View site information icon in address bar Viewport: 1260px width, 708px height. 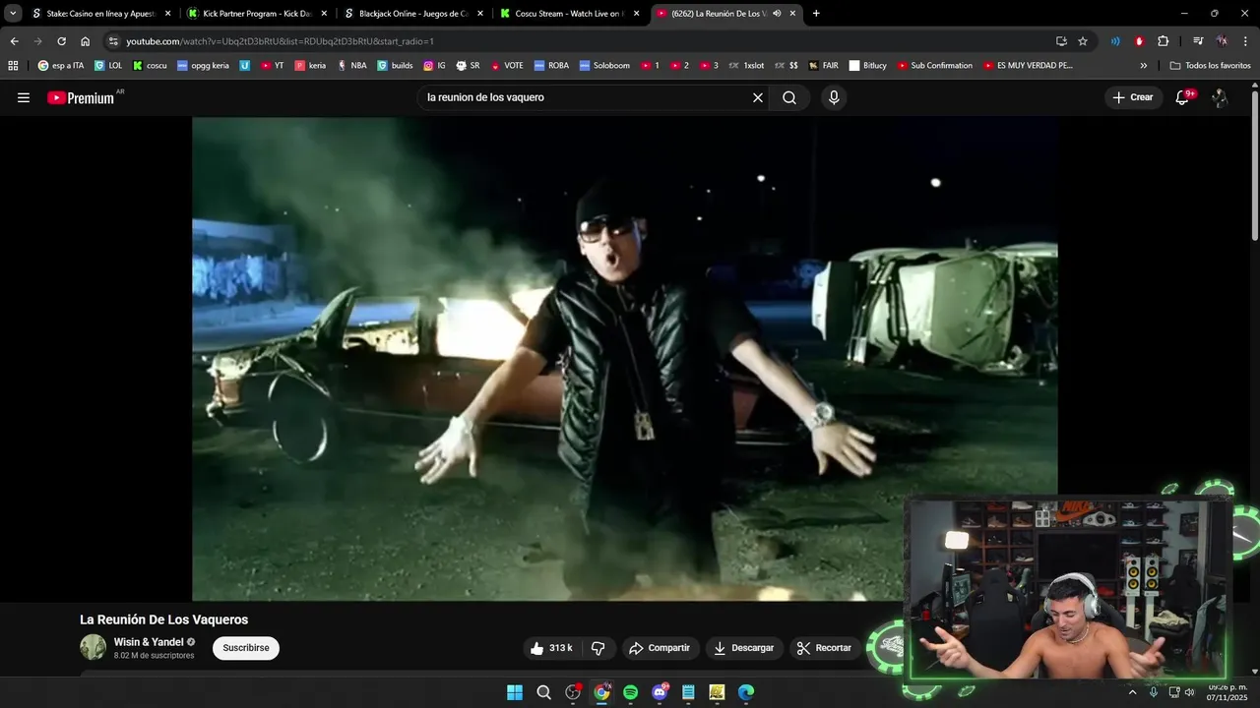pyautogui.click(x=113, y=41)
